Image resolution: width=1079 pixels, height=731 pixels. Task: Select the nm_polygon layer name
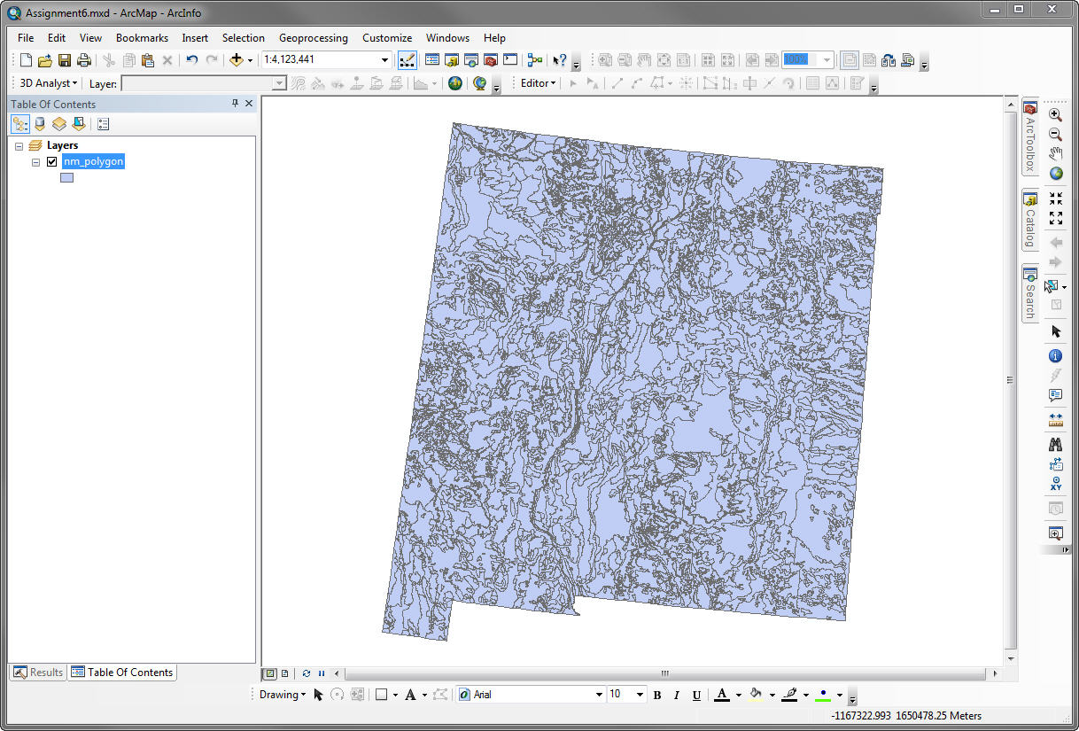[x=93, y=162]
